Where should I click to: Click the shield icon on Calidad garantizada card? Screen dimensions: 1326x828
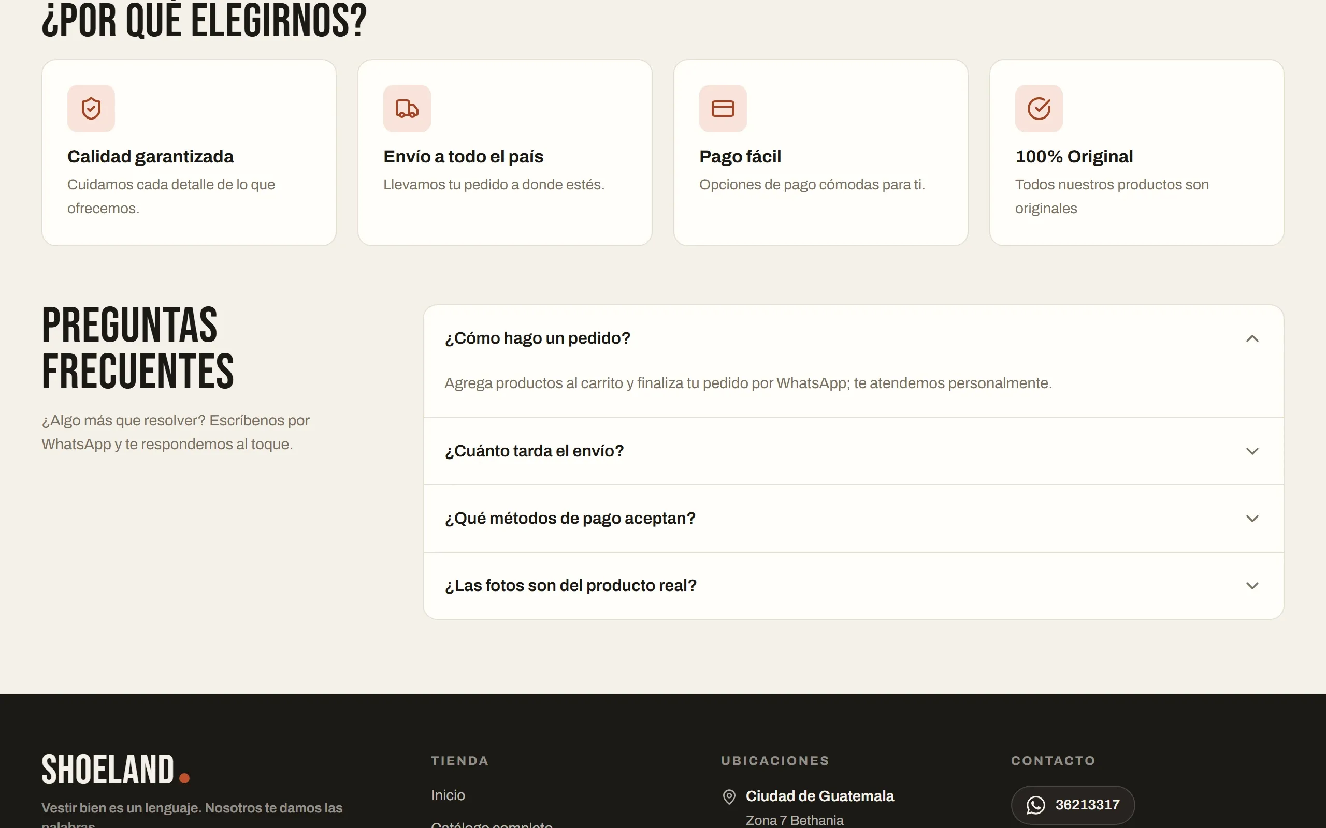coord(91,109)
